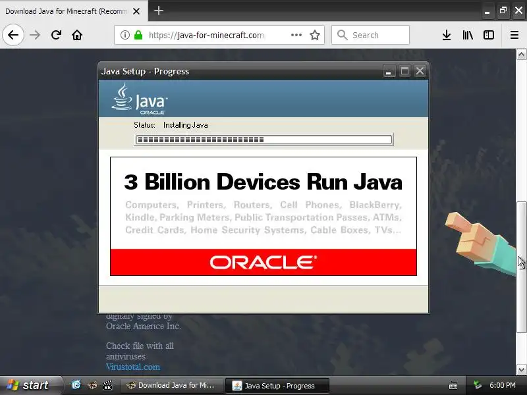Click the clapperboard quick launch icon
This screenshot has width=527, height=395.
[x=107, y=385]
